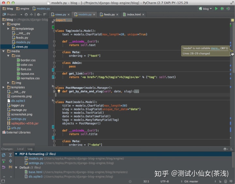The width and height of the screenshot is (235, 184).
Task: Select settings.py in PEP 8 formatting changelist
Action: (69, 163)
